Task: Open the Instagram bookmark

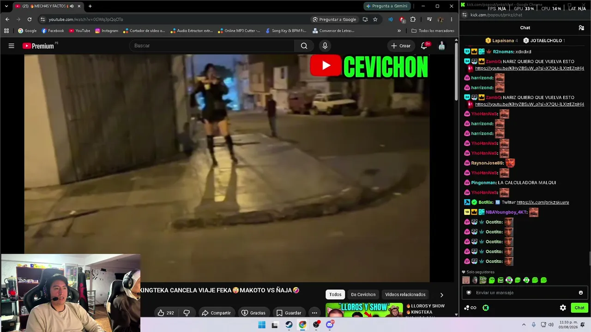Action: tap(107, 31)
